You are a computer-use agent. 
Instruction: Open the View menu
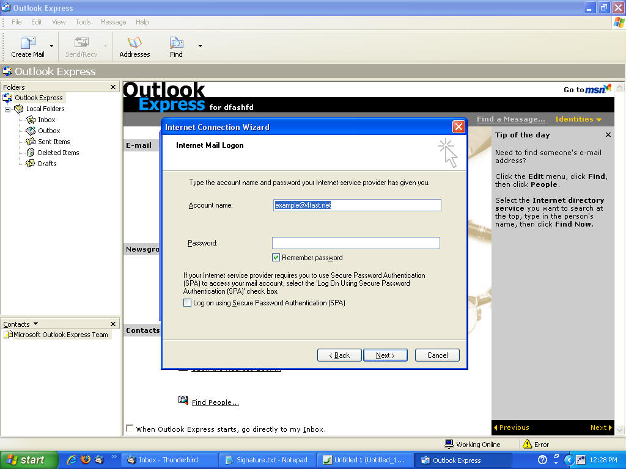click(x=59, y=22)
